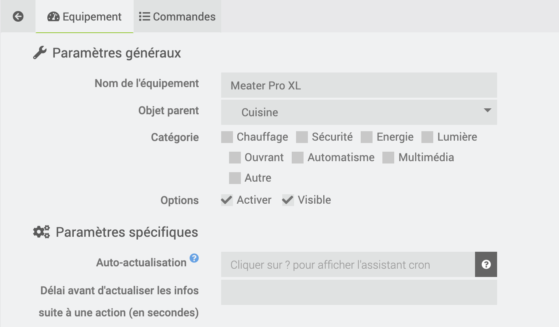The height and width of the screenshot is (327, 559).
Task: Select the Equipement tab
Action: click(x=84, y=17)
